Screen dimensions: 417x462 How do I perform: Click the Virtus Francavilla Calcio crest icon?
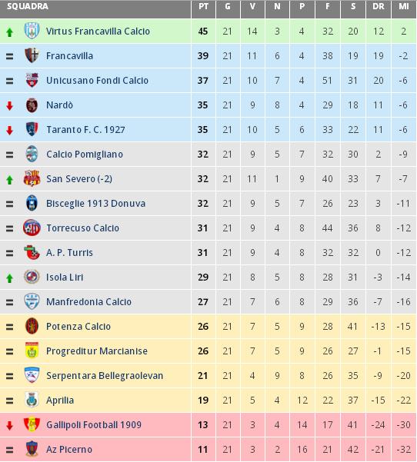point(32,31)
